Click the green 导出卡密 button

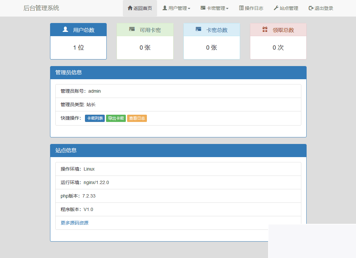click(116, 118)
